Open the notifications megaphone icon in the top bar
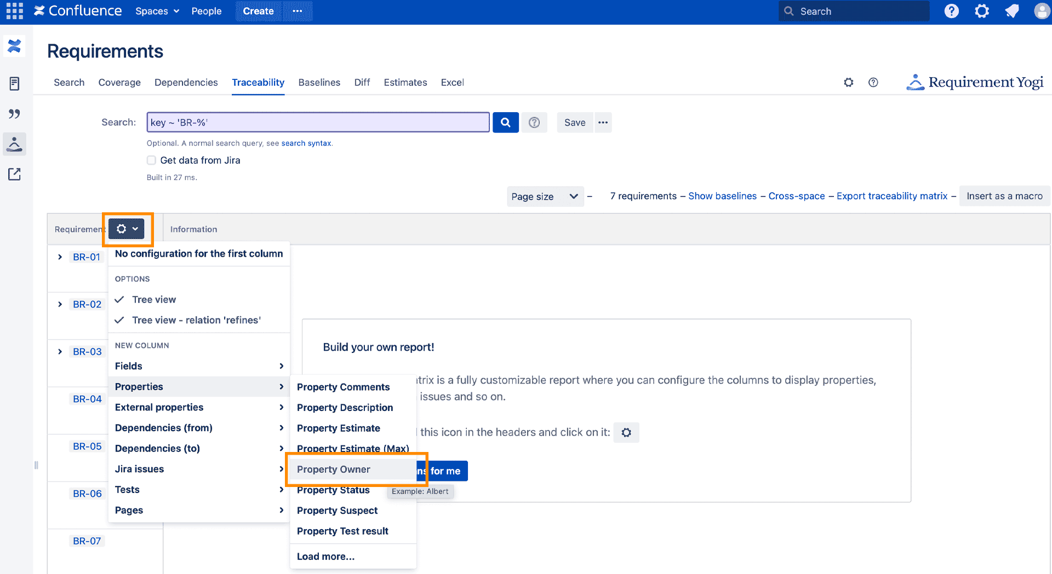Screen dimensions: 1052x574 click(x=1011, y=10)
